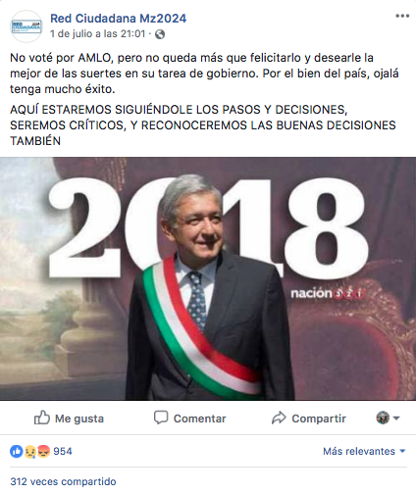This screenshot has width=416, height=494.
Task: Click the public globe privacy icon
Action: click(x=160, y=34)
